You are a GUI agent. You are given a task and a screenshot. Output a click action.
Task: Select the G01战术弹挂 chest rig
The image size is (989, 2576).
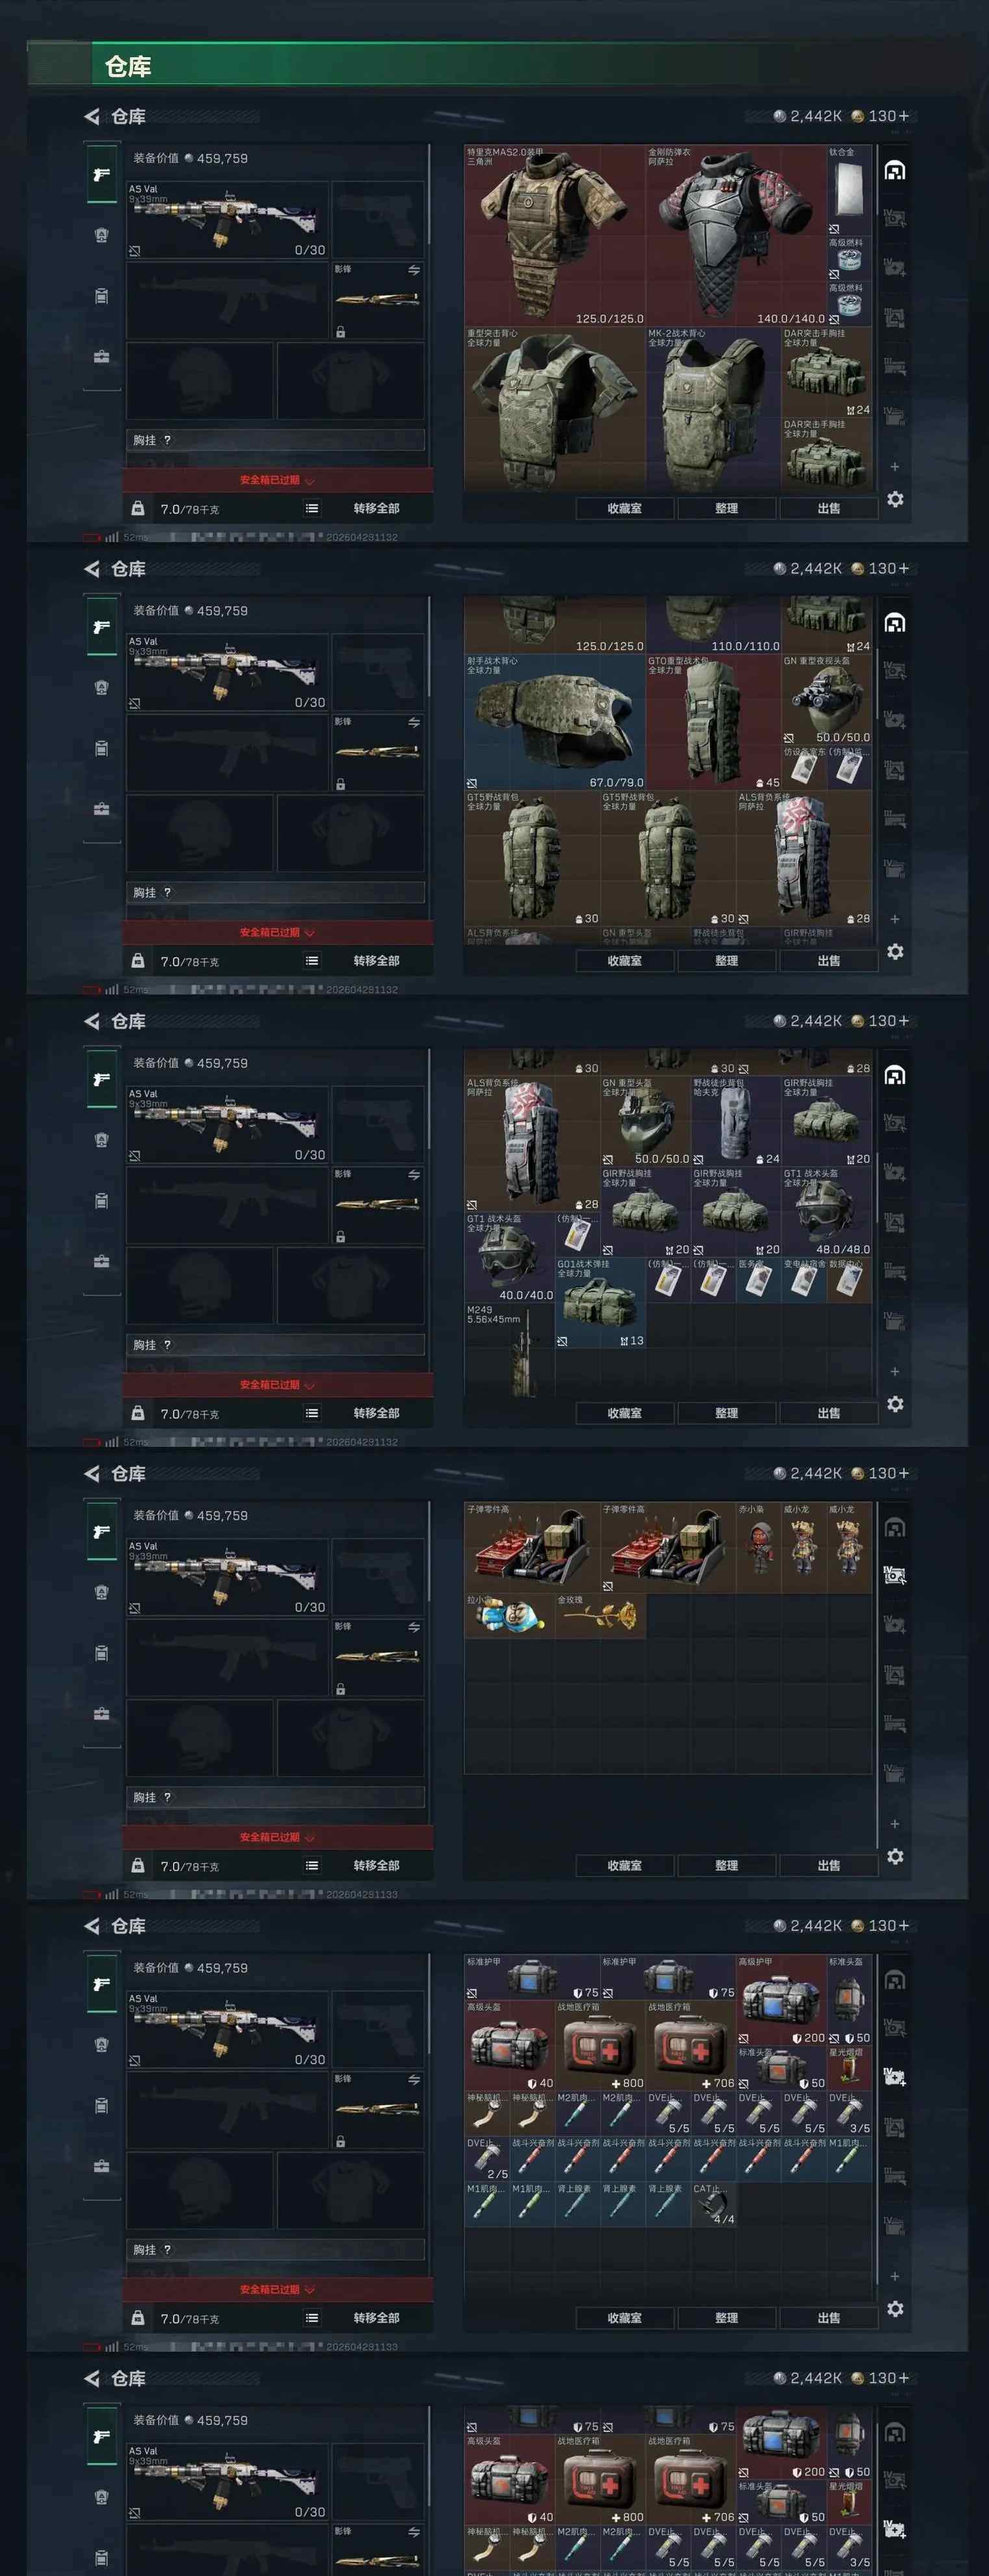601,1303
